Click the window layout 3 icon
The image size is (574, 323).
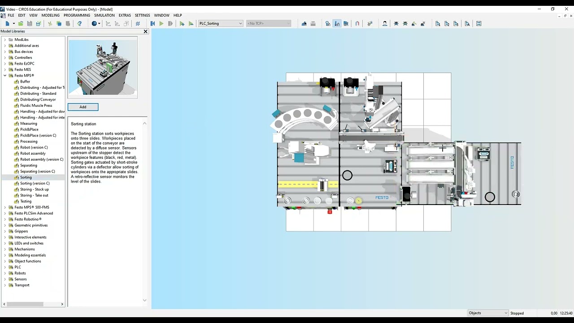point(456,23)
